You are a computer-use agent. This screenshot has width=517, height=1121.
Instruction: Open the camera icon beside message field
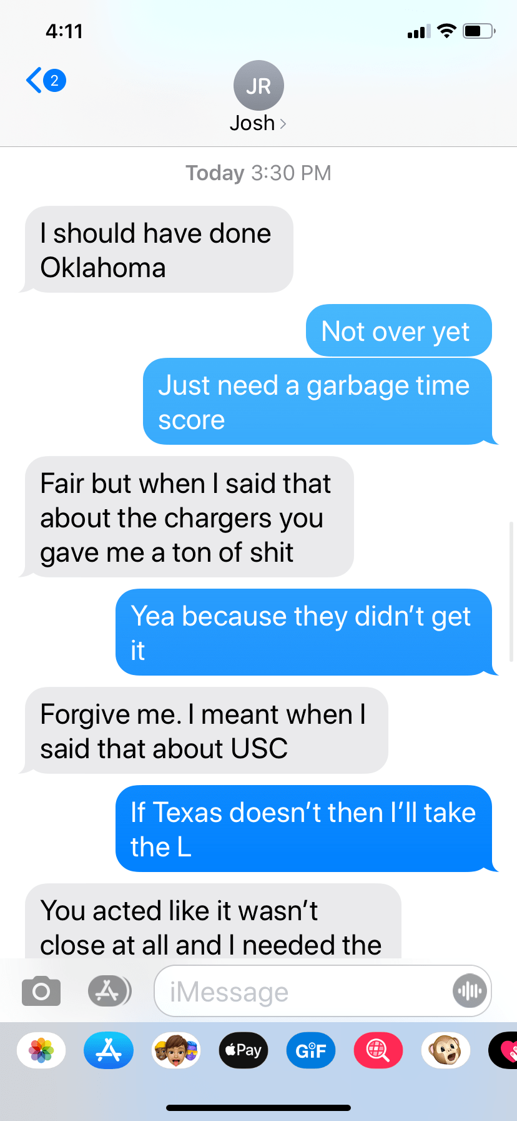[41, 991]
